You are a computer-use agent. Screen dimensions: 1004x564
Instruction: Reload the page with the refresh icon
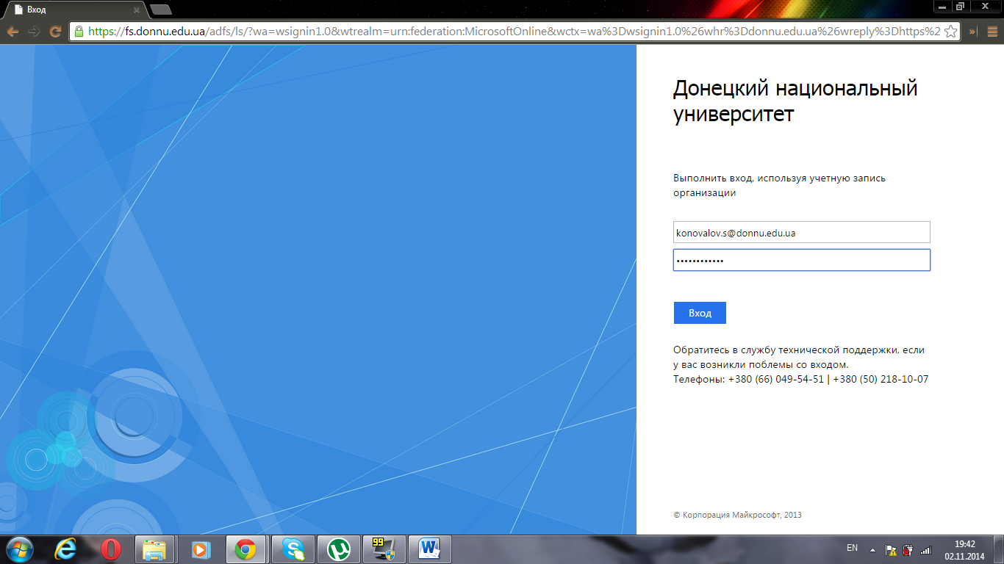coord(55,32)
